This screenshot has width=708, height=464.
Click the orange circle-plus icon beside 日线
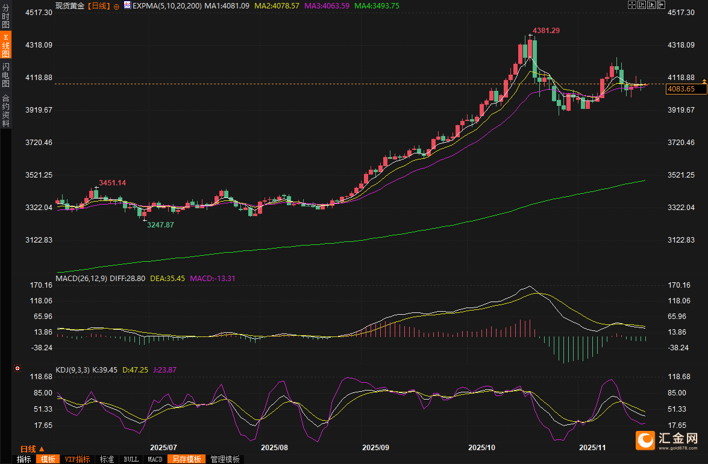[117, 5]
